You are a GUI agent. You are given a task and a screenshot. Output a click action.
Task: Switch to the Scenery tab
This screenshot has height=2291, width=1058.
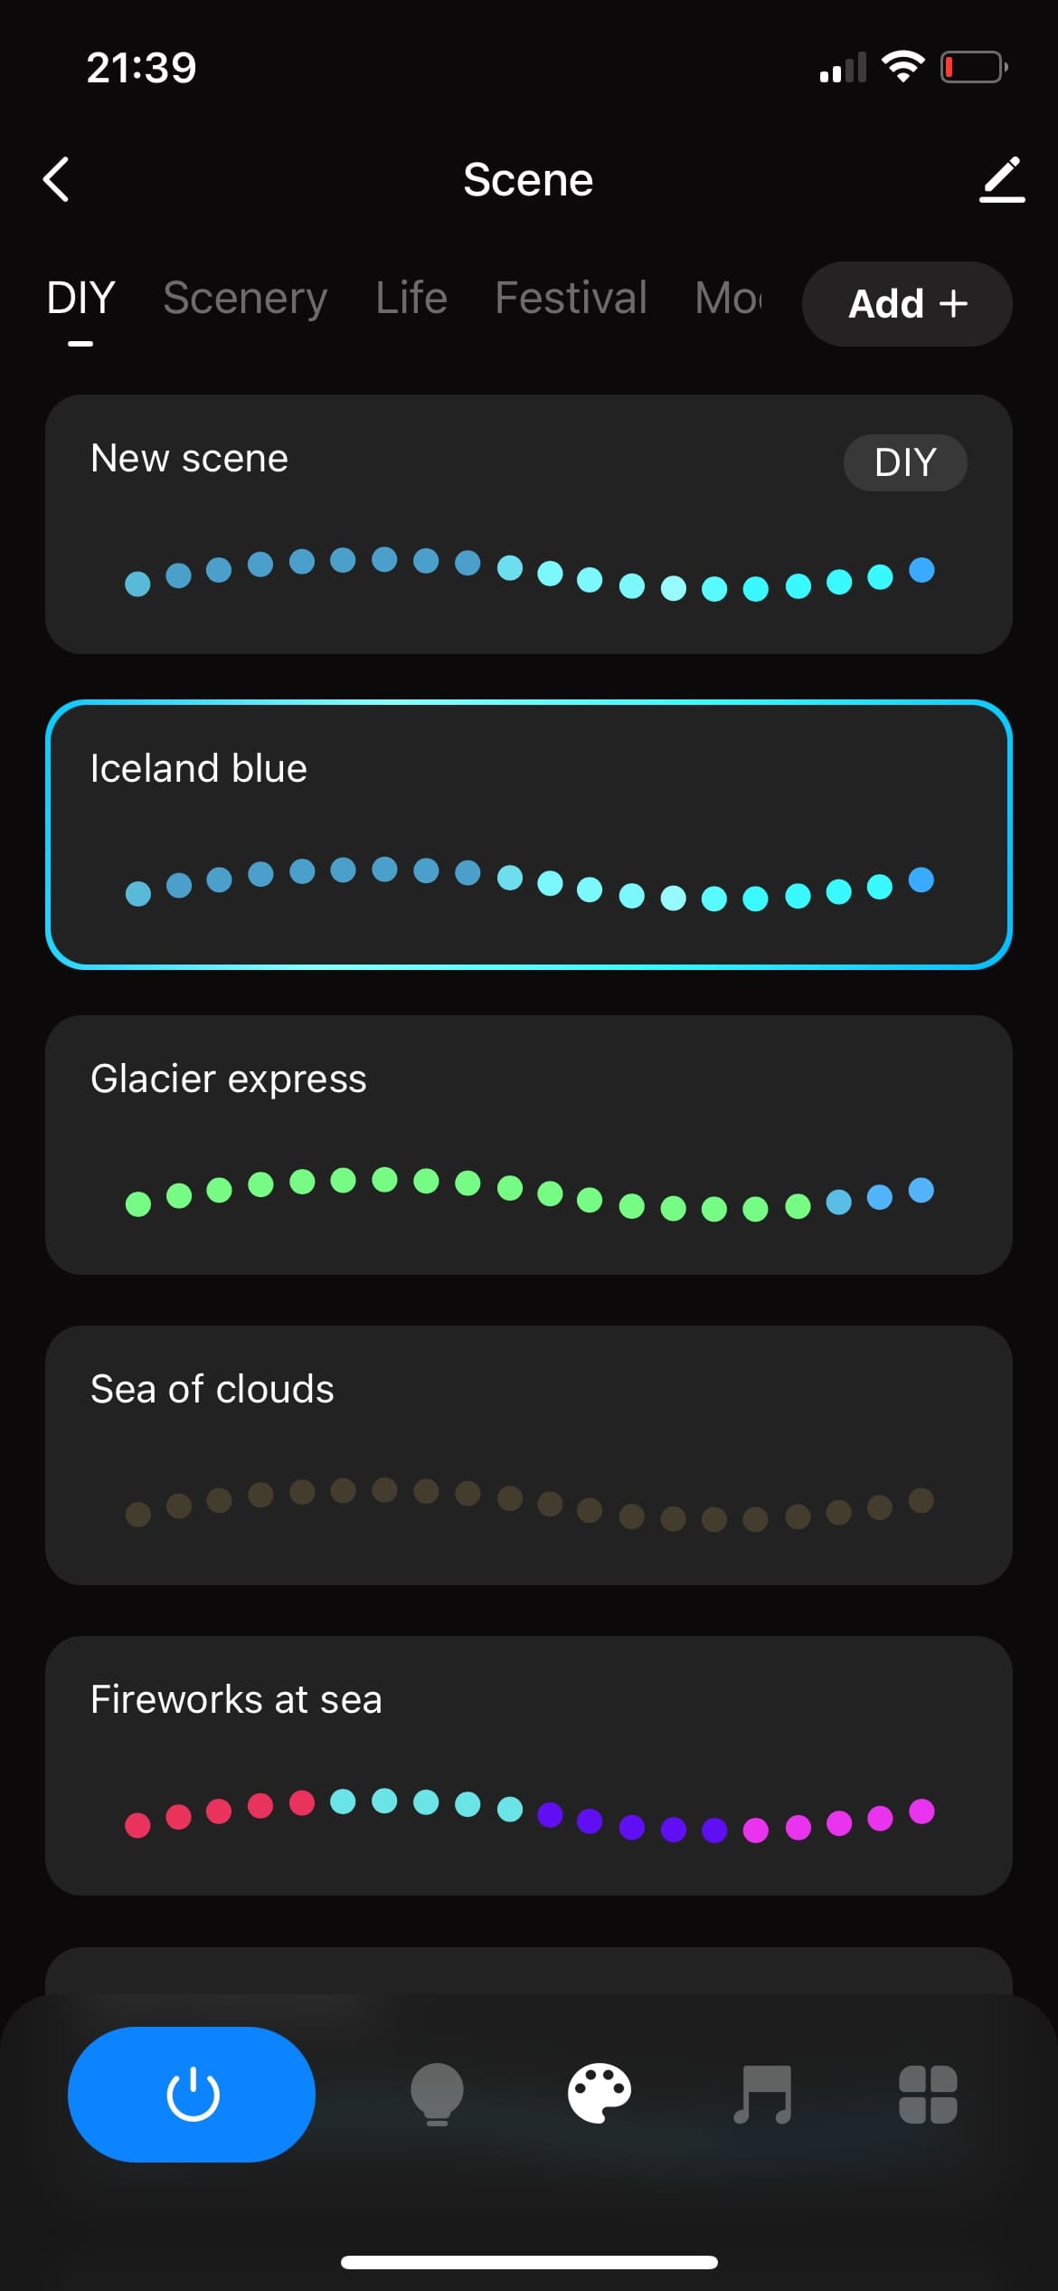[245, 299]
